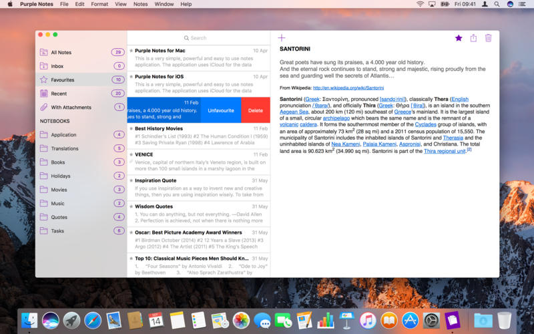Viewport: 534px width, 334px height.
Task: Open Oscar: Best Picture Academy Award Winners note
Action: (x=198, y=240)
